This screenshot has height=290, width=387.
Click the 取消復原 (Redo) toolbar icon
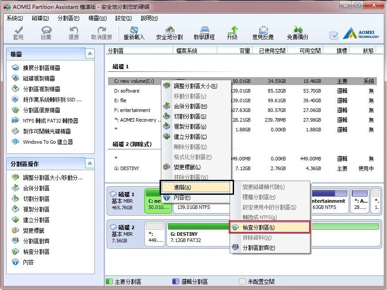click(x=102, y=33)
